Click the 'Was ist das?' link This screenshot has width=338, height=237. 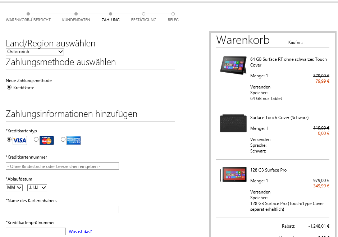click(80, 232)
